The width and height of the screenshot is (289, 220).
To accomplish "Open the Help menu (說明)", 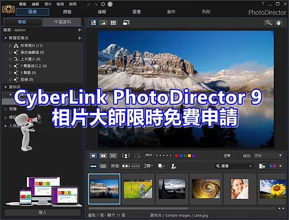I will (x=73, y=4).
